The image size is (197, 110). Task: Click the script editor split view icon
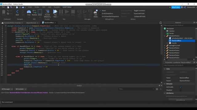tap(160, 23)
